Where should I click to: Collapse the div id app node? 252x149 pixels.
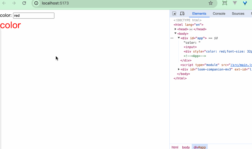(179, 38)
